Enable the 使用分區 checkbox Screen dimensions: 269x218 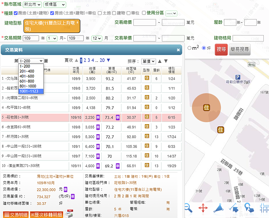[x=144, y=13]
